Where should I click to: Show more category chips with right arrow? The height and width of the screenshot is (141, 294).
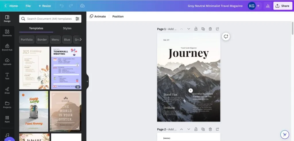pos(80,40)
